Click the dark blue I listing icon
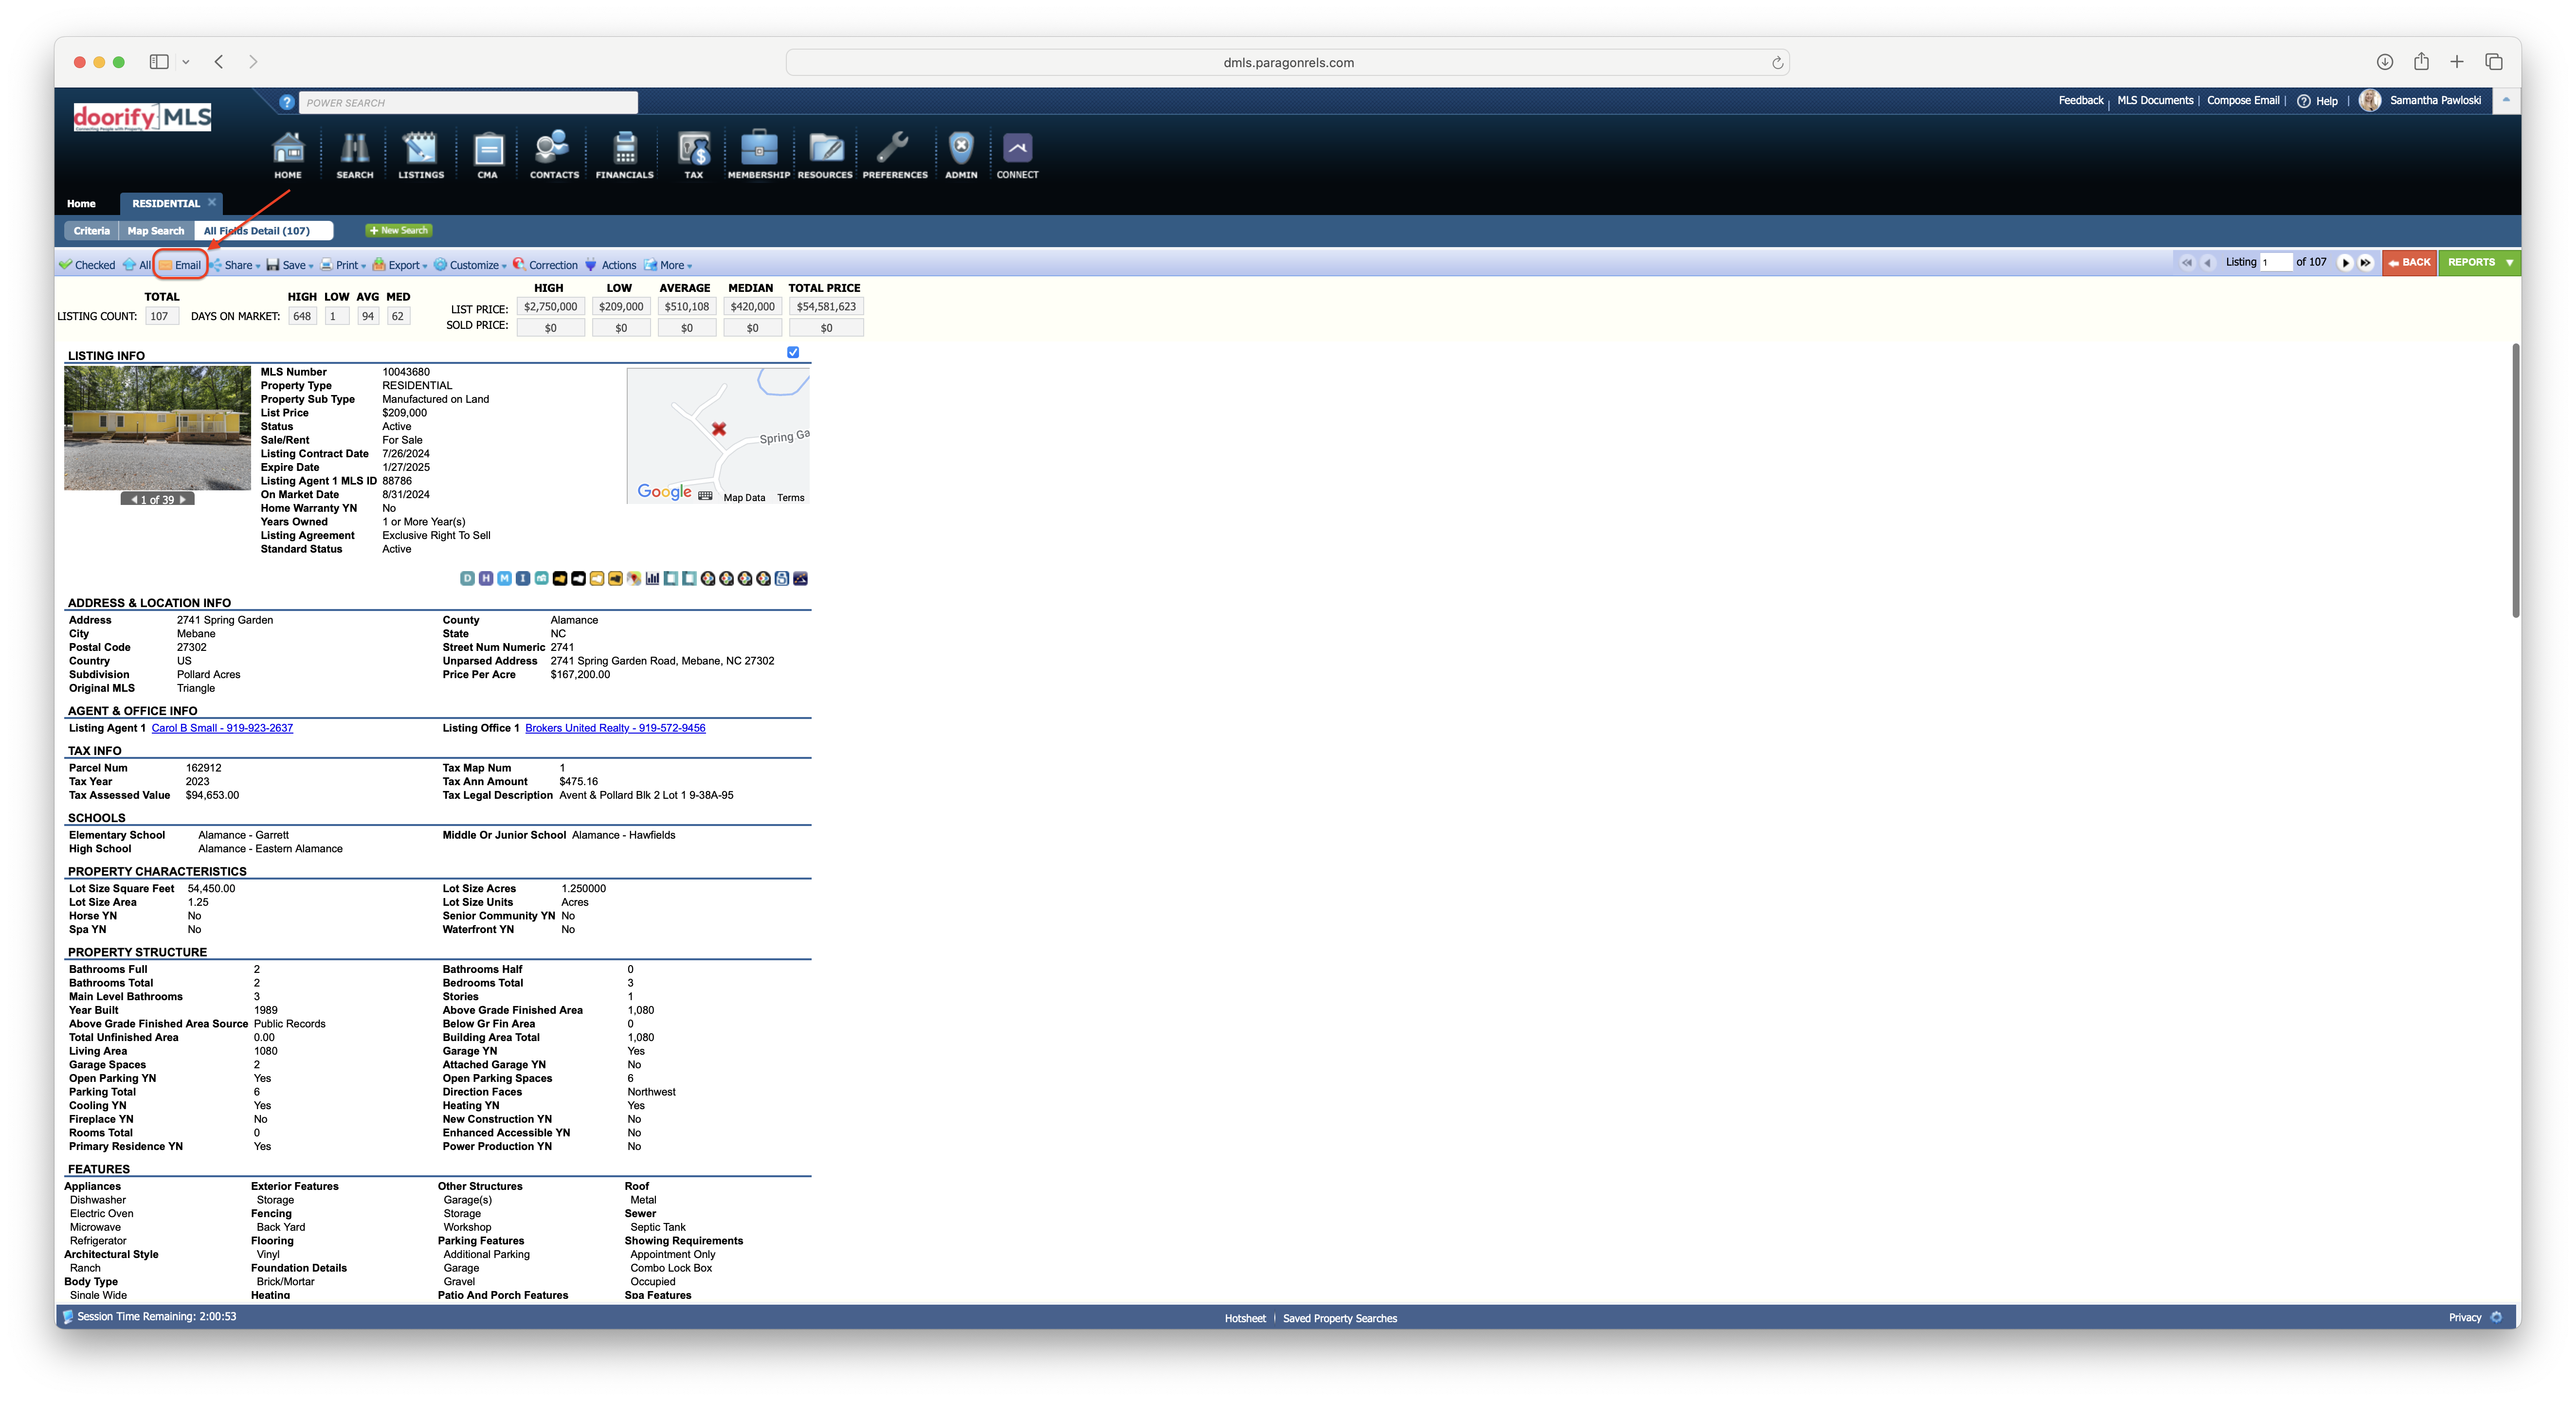 pyautogui.click(x=523, y=578)
